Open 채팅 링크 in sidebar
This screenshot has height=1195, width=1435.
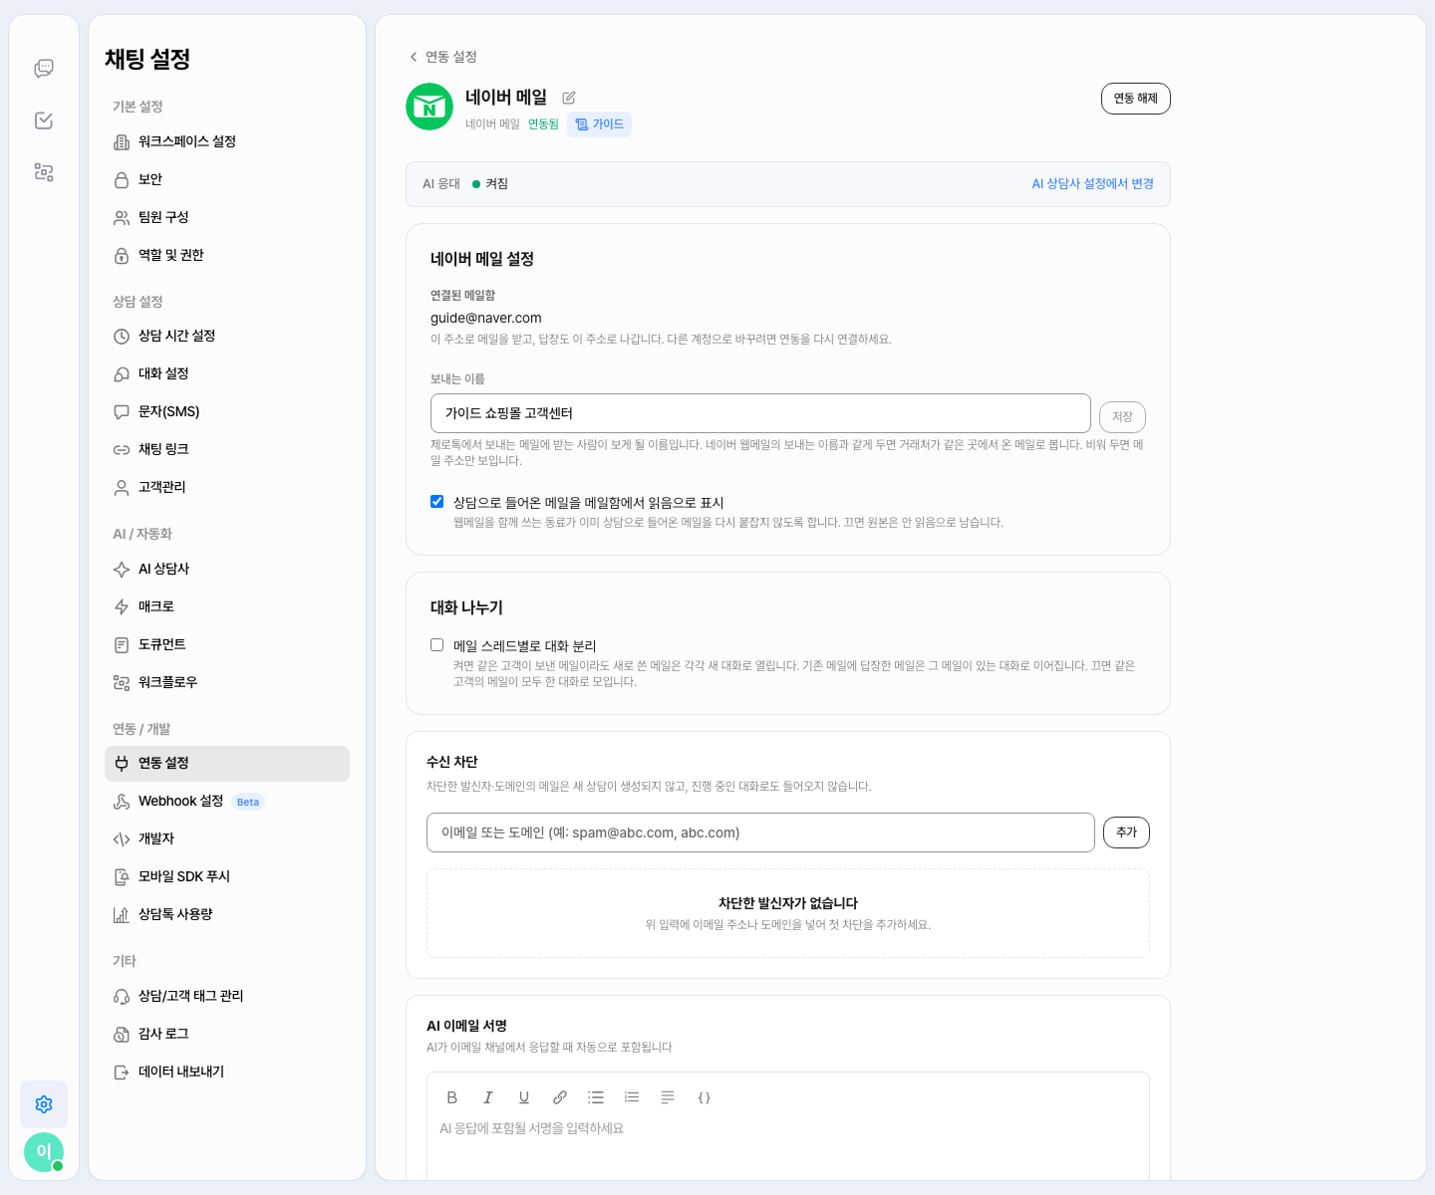pyautogui.click(x=227, y=449)
